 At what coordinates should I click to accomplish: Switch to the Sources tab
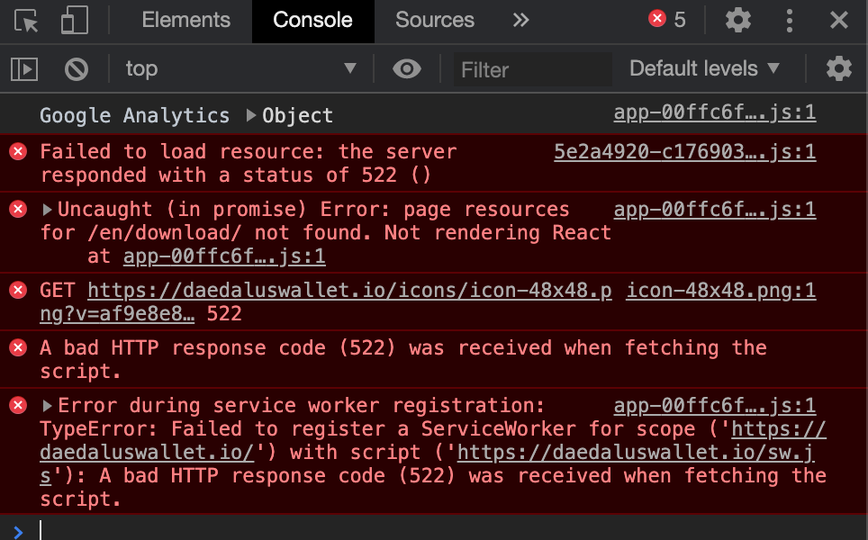tap(435, 20)
